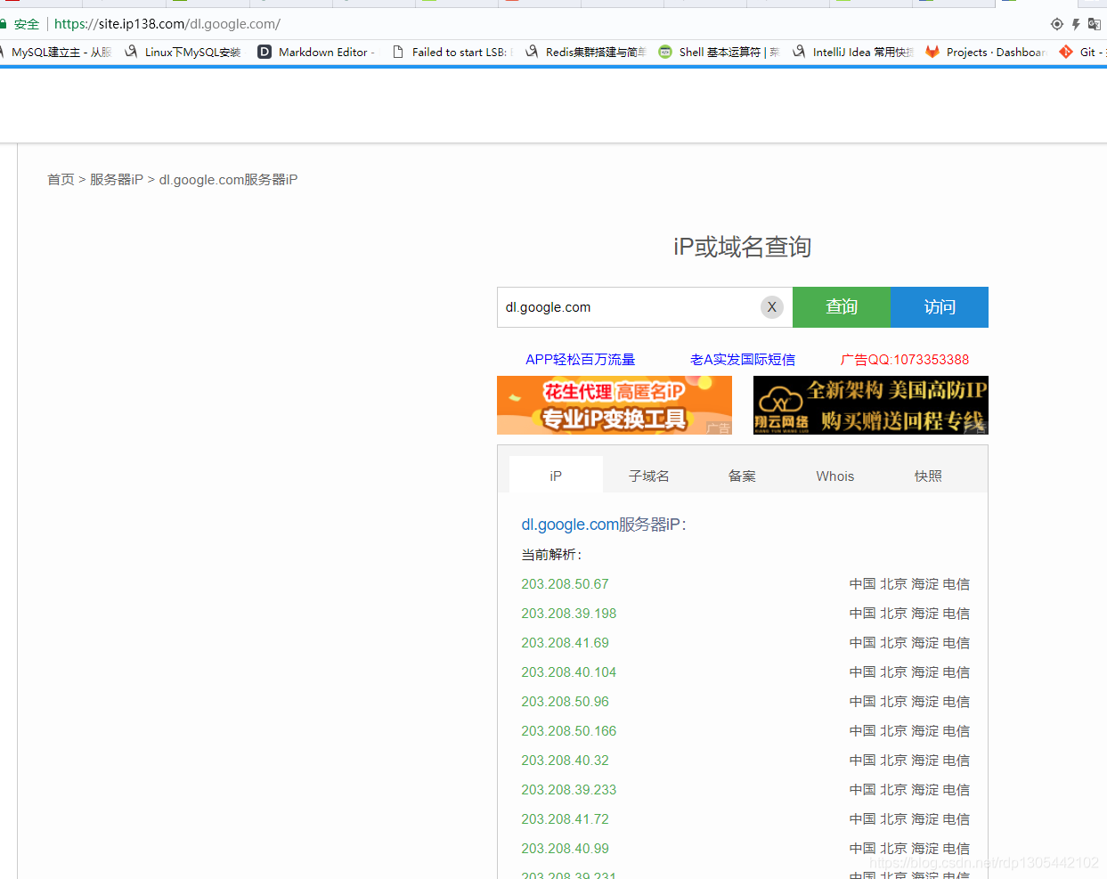Open the Git bookmark
The image size is (1107, 879).
1081,53
